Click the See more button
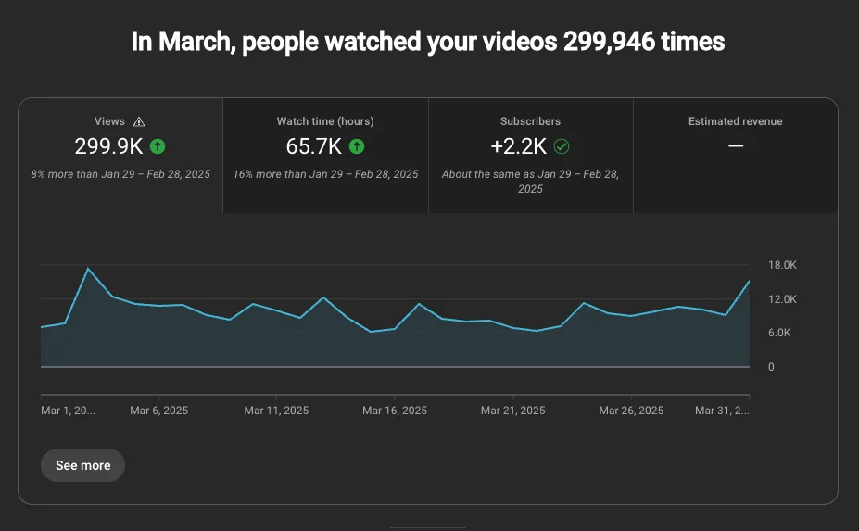859x531 pixels. click(82, 465)
